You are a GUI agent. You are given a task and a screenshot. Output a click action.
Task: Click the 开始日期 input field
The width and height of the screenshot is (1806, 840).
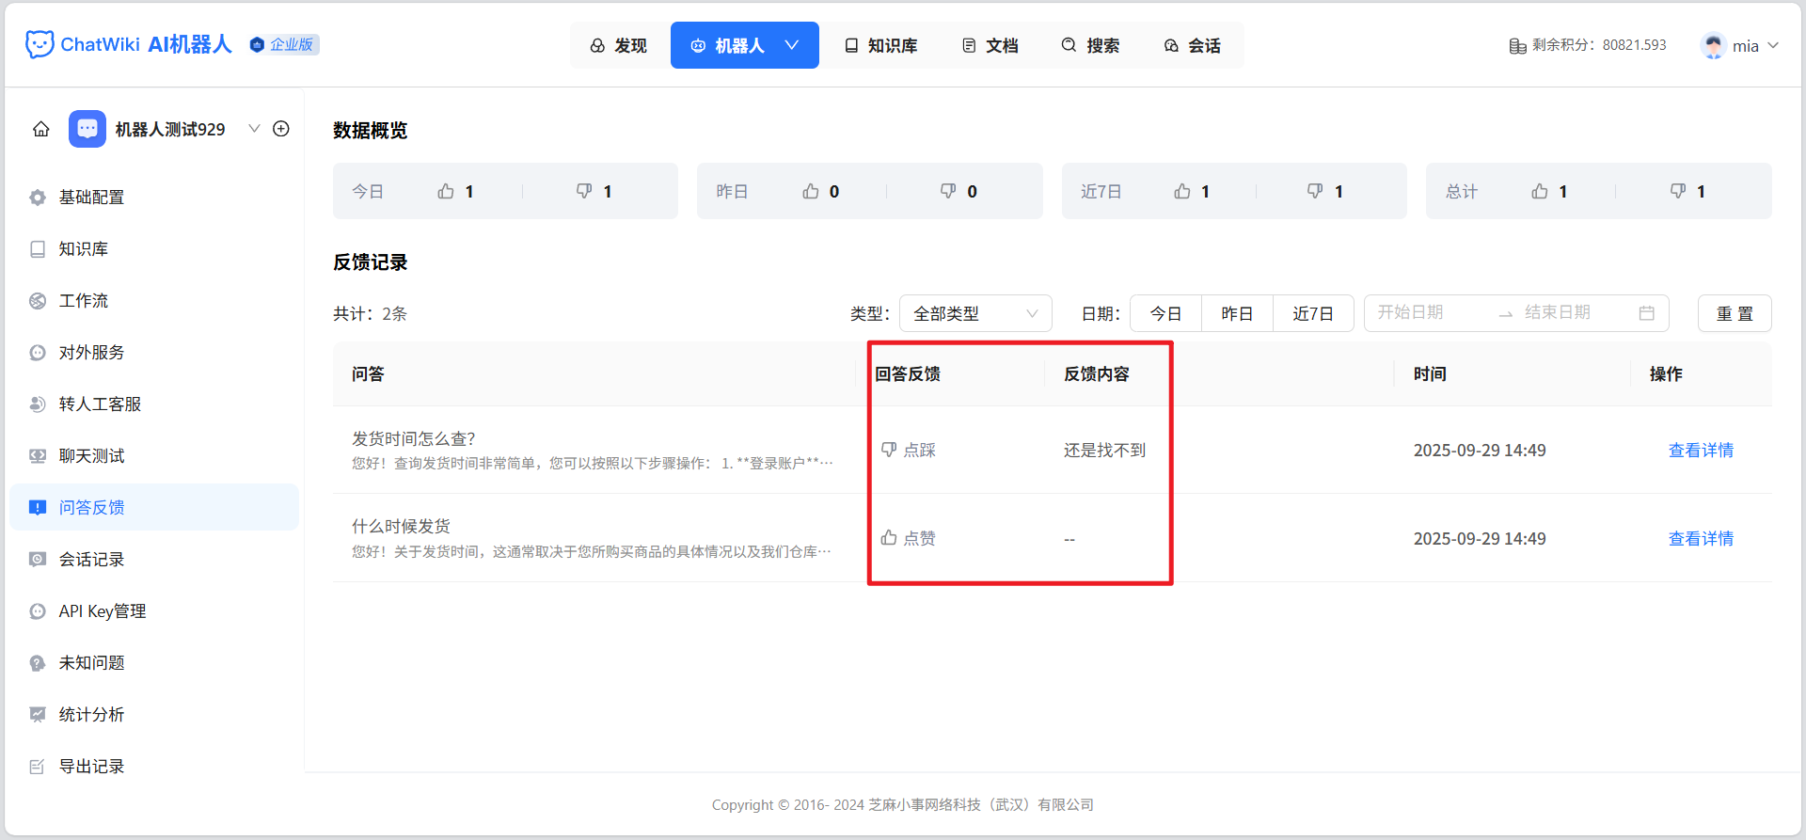point(1430,312)
